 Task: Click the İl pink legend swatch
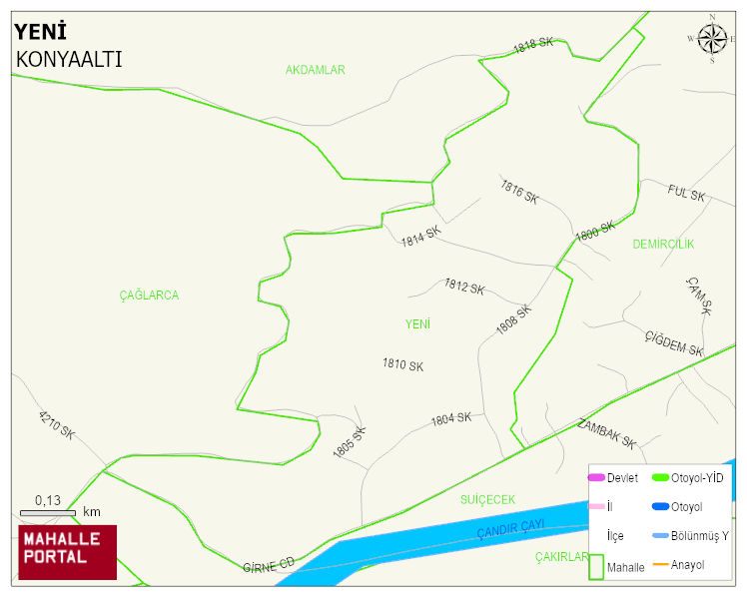tap(596, 506)
